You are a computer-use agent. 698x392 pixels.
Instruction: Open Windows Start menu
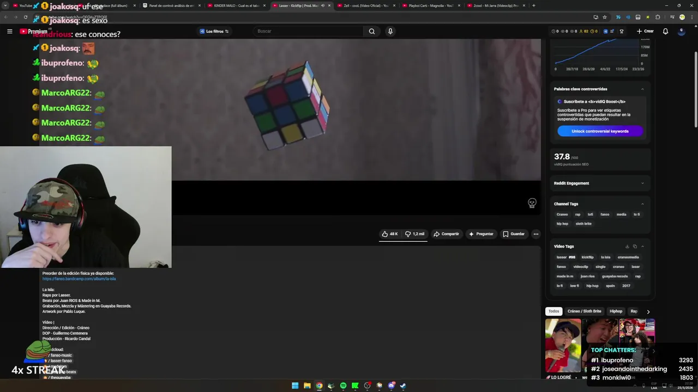[x=295, y=385]
